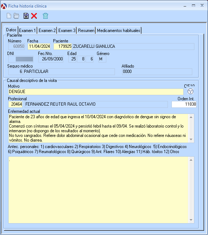The image size is (208, 235).
Task: Go to the Examen 3 tab
Action: click(67, 31)
